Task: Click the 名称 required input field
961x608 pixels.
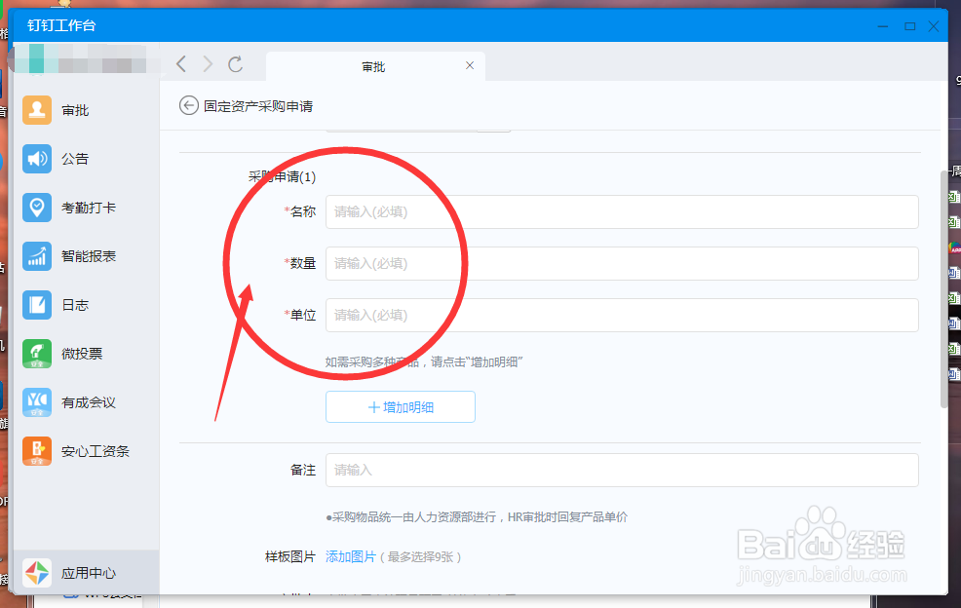Action: pos(622,211)
